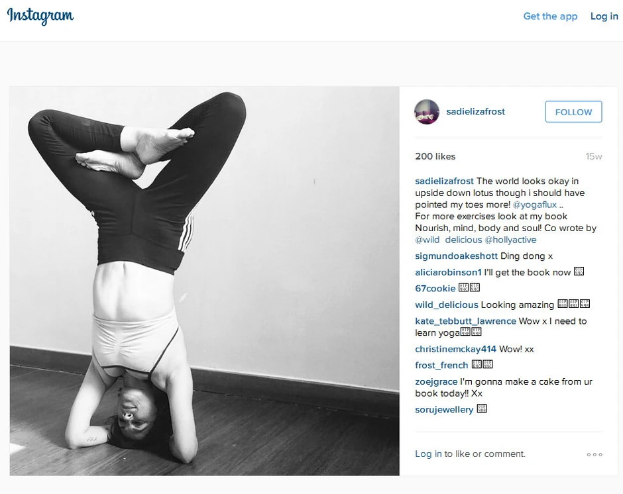623x494 pixels.
Task: Visit aliciarobinson1 commenter profile
Action: [448, 272]
